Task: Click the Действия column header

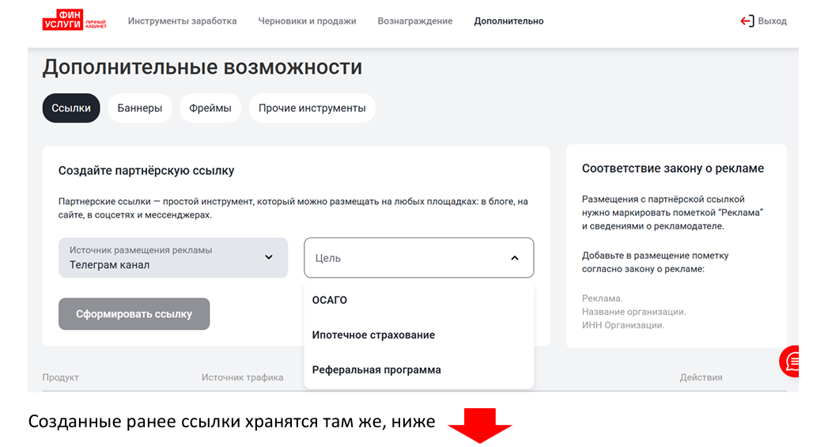Action: coord(701,377)
